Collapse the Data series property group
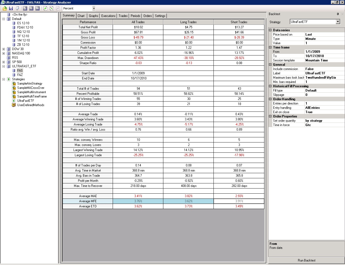345x265 pixels. 270,30
